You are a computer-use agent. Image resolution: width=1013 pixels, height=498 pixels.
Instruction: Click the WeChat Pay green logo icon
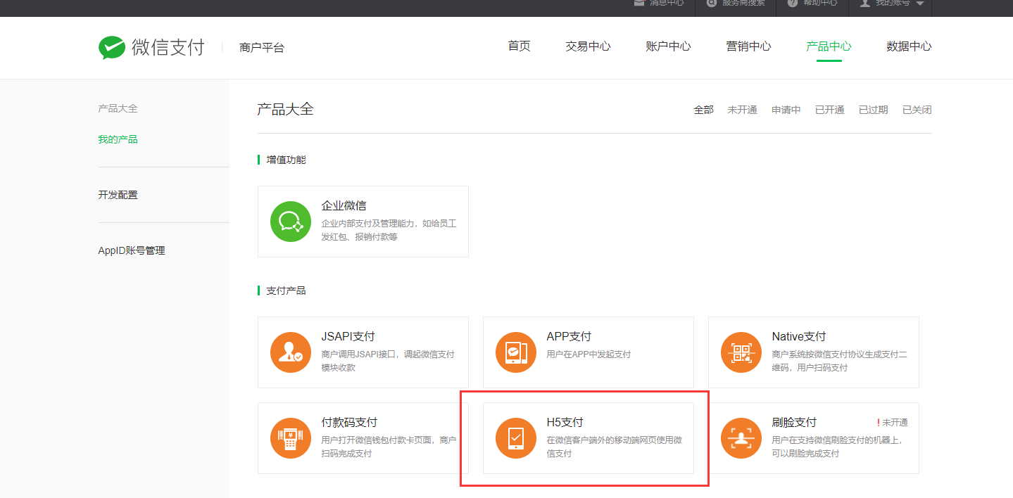coord(112,48)
